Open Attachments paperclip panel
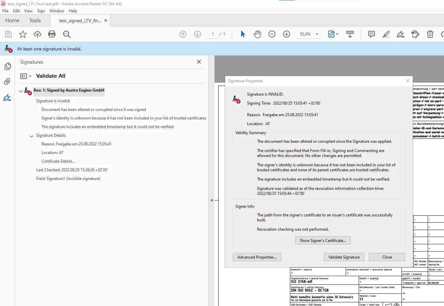Viewport: 444px width, 306px height. pyautogui.click(x=7, y=81)
